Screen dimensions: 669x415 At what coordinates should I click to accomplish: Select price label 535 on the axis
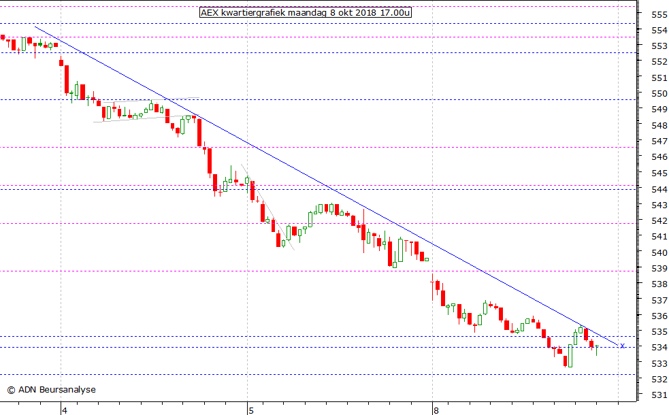[659, 331]
